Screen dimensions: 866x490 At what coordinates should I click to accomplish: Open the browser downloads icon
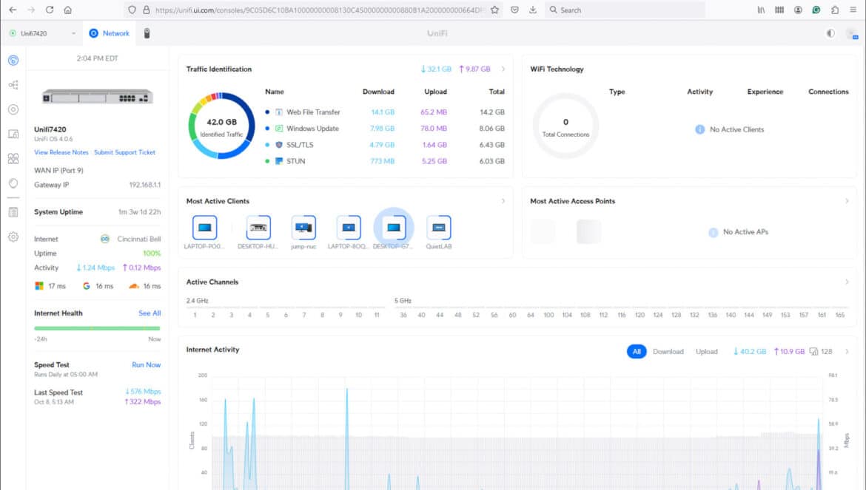pyautogui.click(x=532, y=10)
